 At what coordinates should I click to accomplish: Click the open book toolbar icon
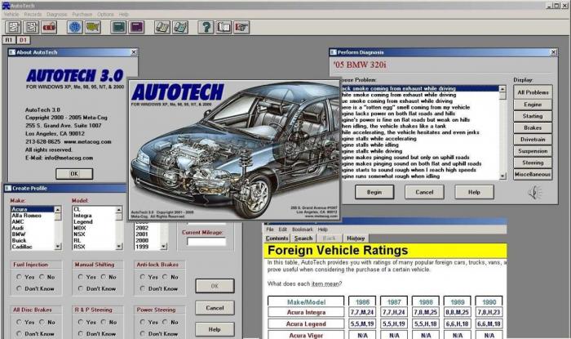coord(224,27)
